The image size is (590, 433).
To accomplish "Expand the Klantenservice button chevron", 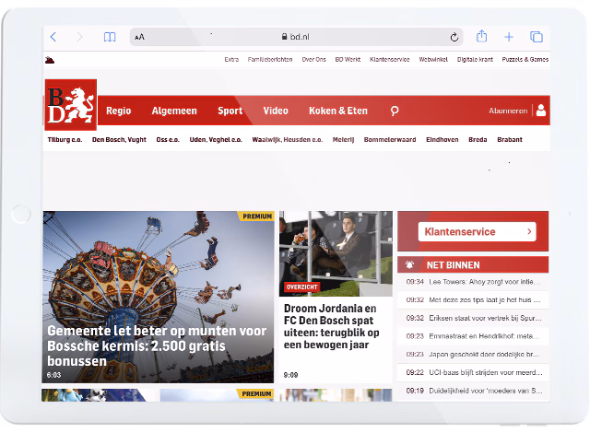I will pos(529,232).
